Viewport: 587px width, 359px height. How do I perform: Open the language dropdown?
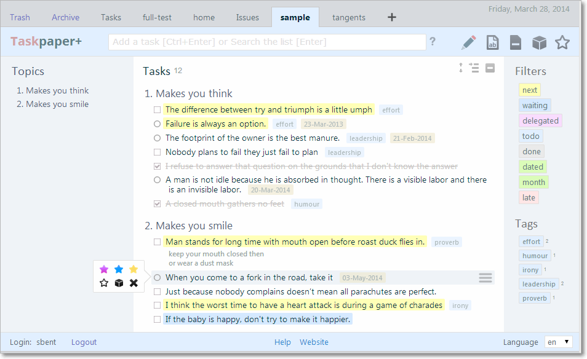[x=558, y=342]
